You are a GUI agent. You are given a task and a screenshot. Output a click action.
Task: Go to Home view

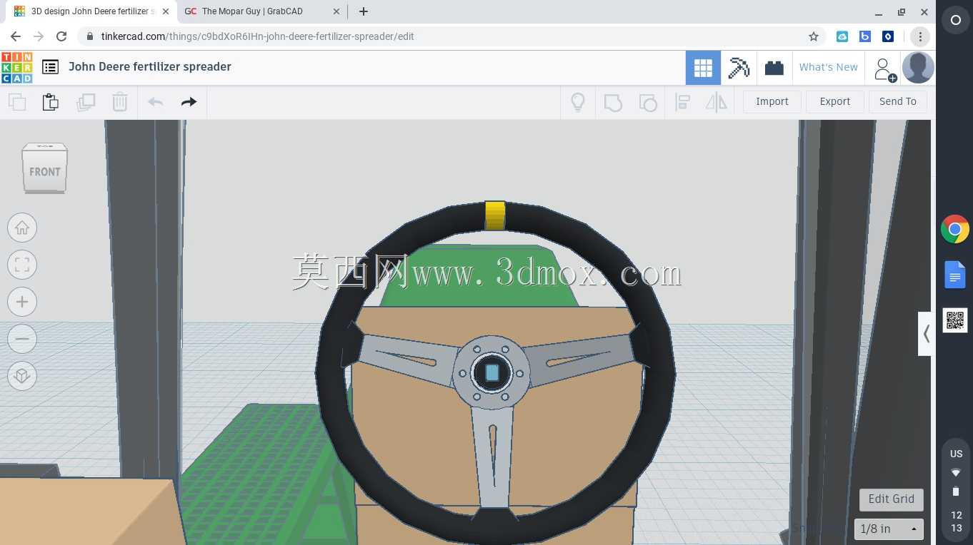coord(22,228)
